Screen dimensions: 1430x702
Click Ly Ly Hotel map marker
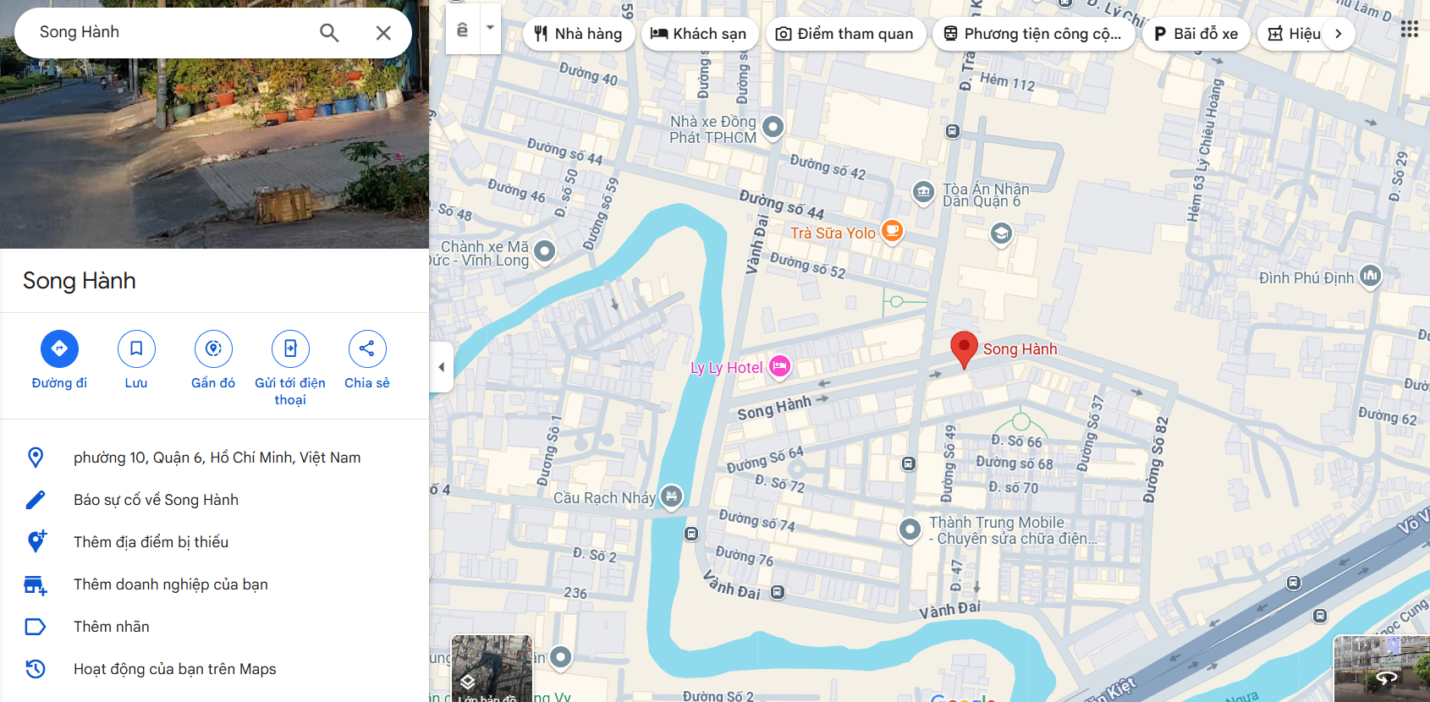[779, 366]
